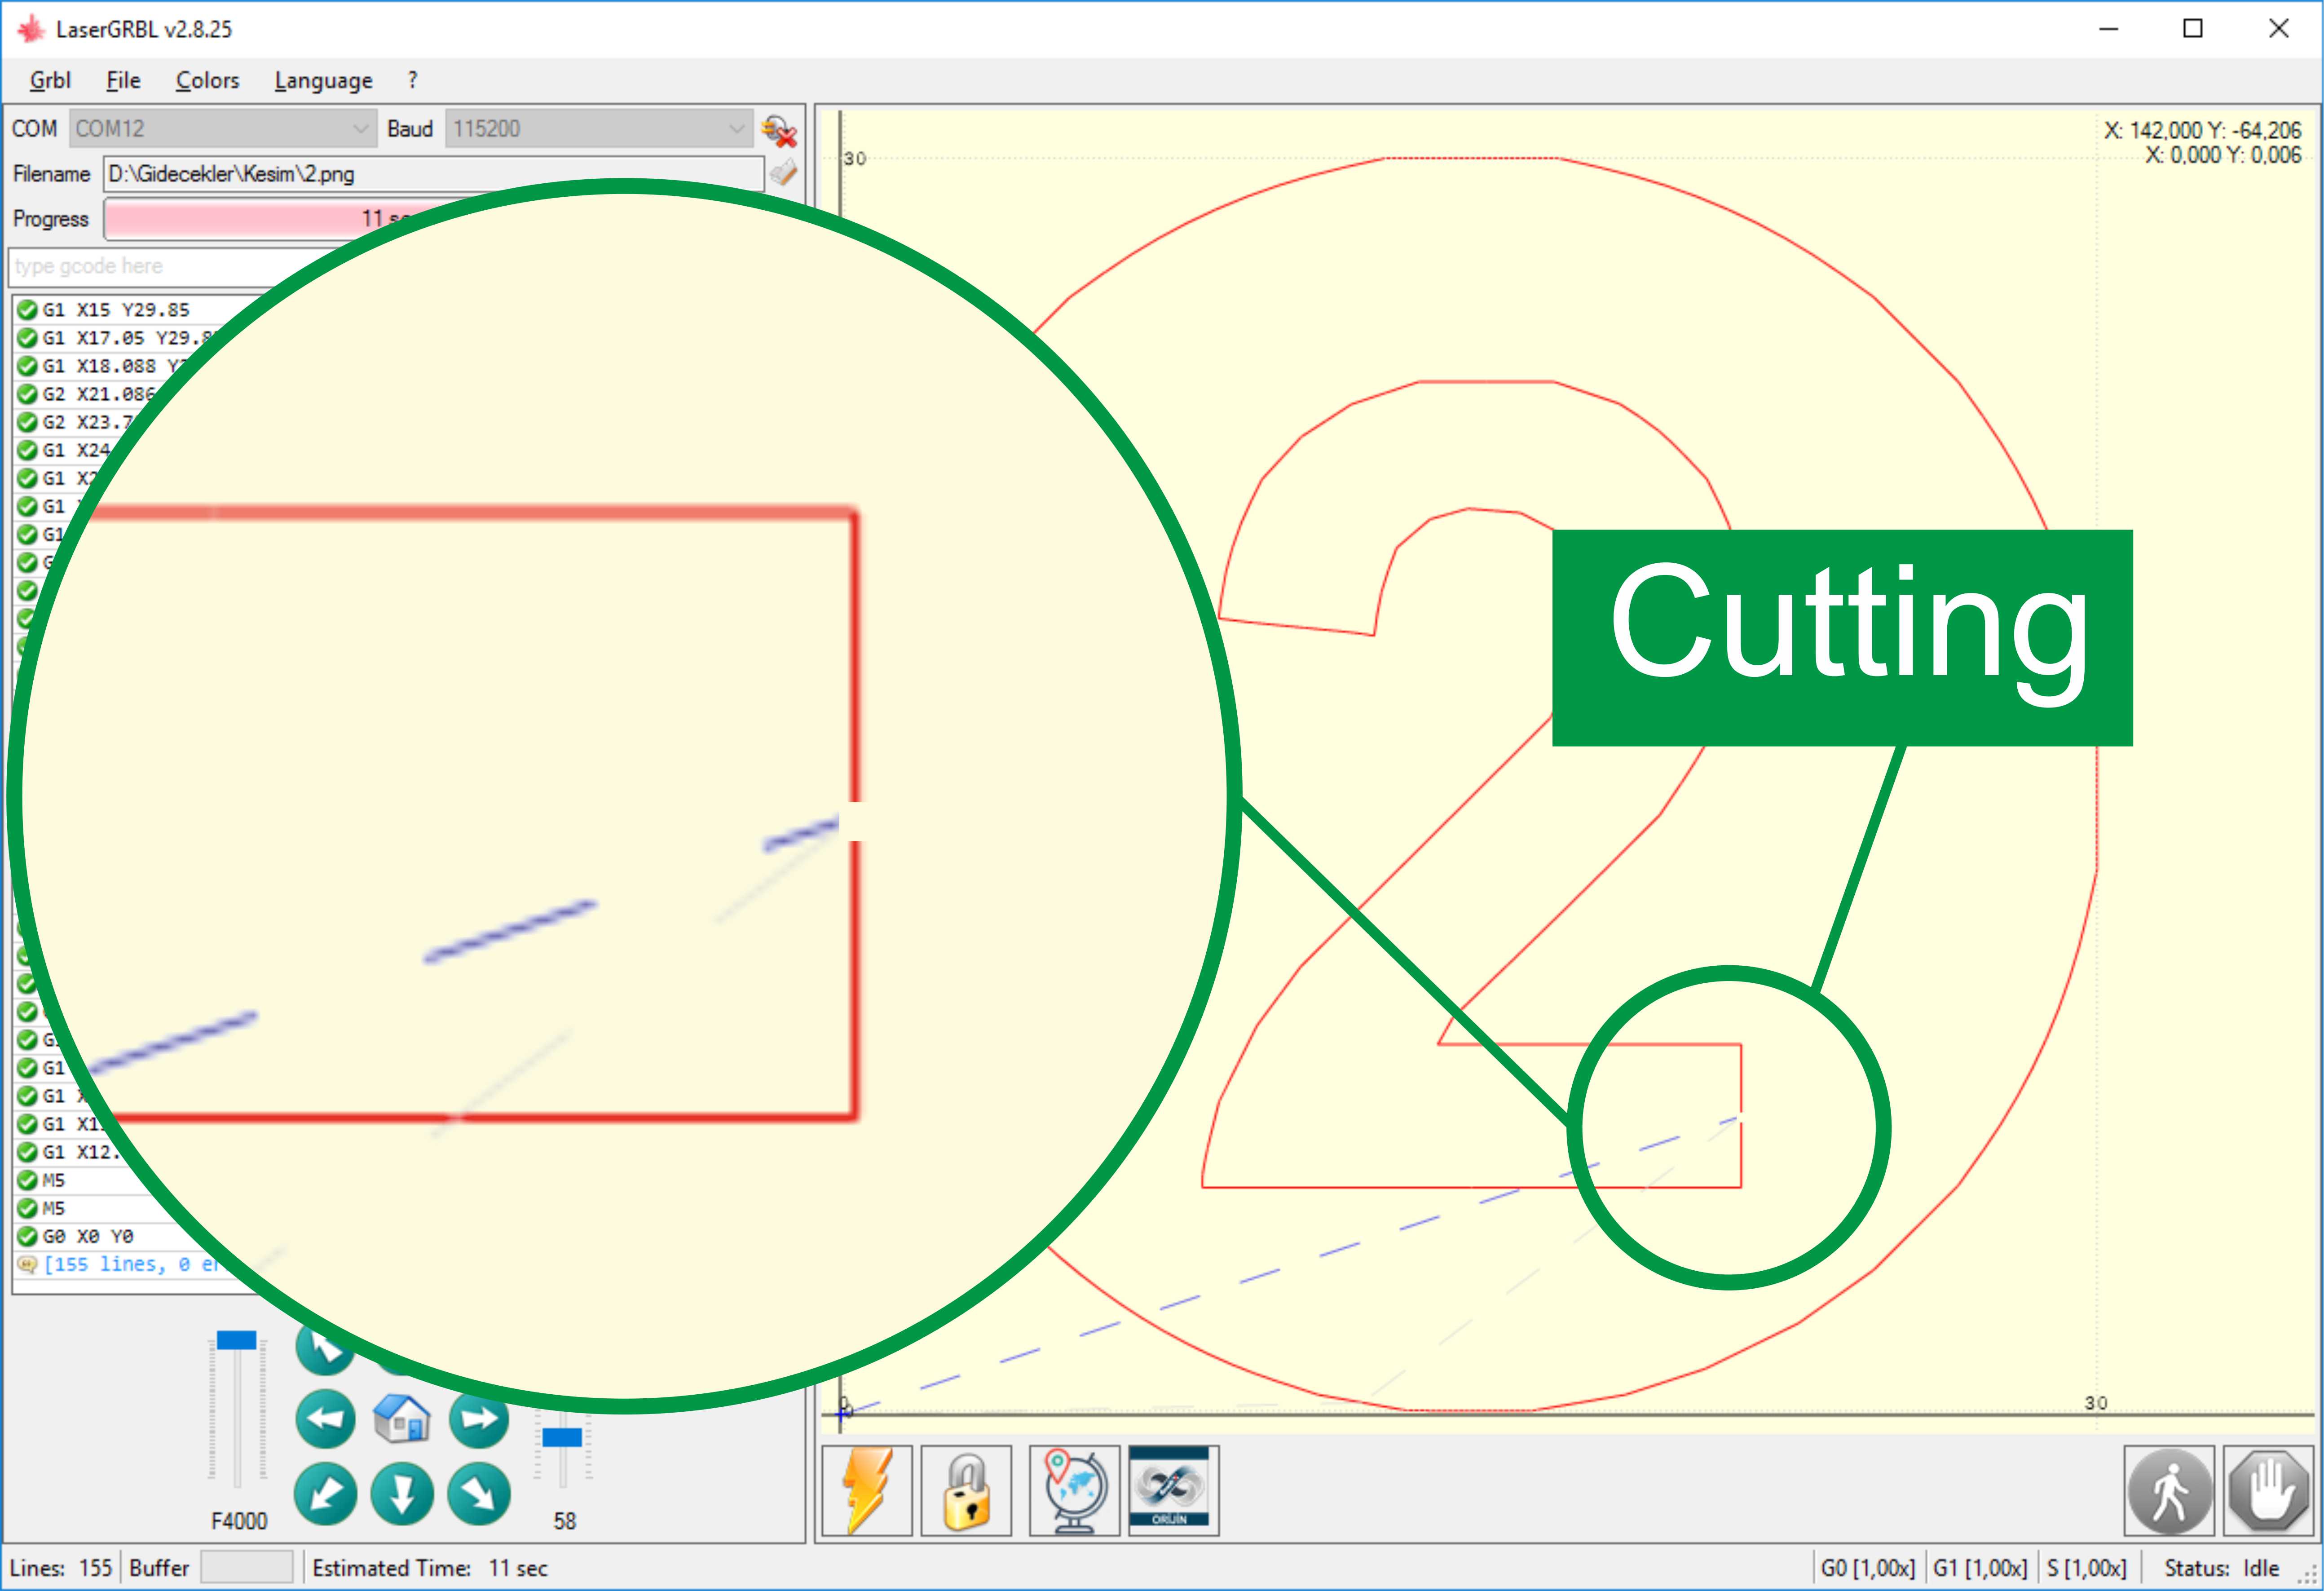Viewport: 2324px width, 1591px height.
Task: Jog down with the down arrow button
Action: [x=402, y=1494]
